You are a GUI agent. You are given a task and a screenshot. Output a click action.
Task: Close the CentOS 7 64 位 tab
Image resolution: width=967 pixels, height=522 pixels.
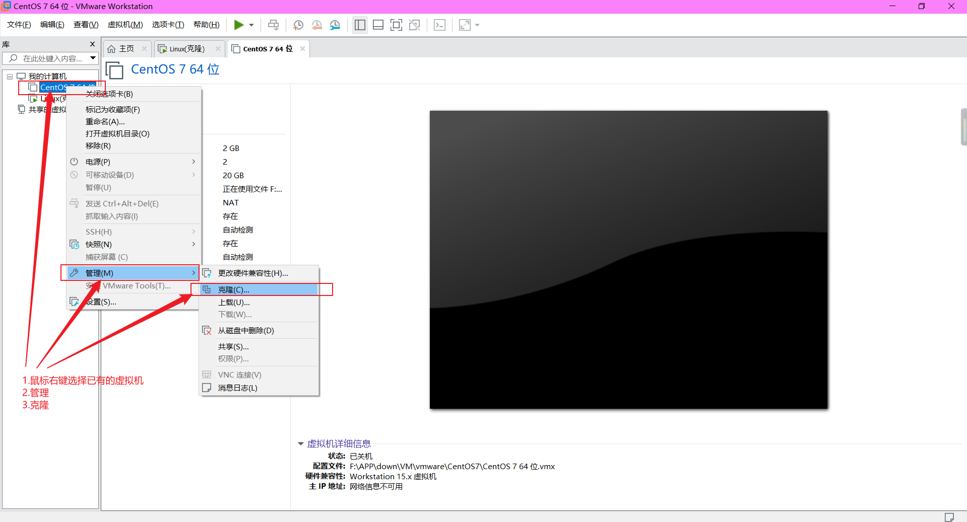(302, 48)
